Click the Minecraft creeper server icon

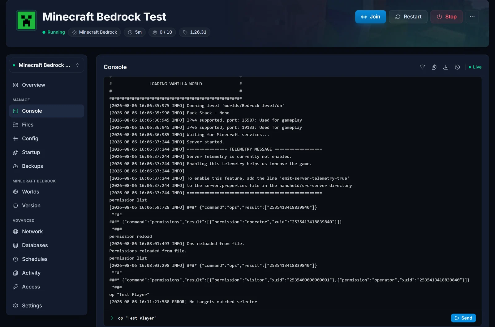[26, 20]
